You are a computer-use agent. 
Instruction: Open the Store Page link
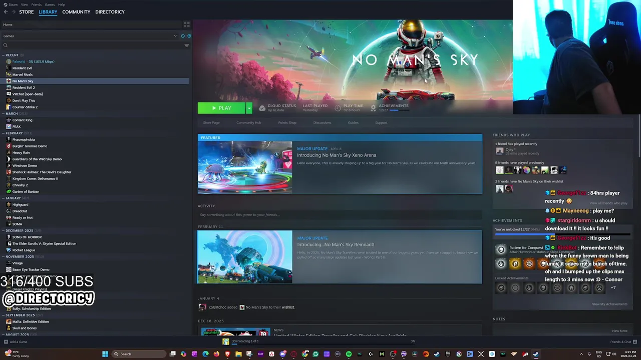coord(211,122)
